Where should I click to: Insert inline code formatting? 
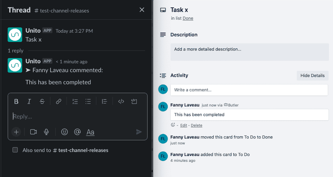[x=121, y=102]
